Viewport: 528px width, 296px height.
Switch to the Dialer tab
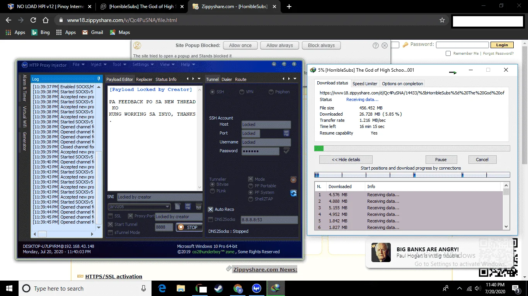click(227, 79)
